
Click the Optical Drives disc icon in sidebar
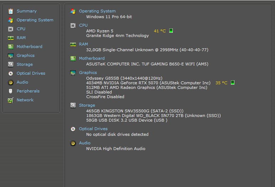point(11,74)
